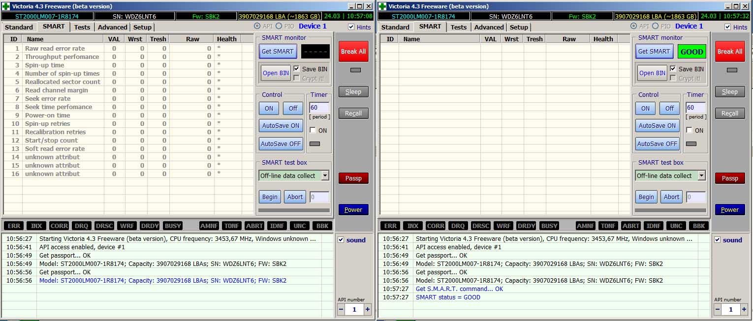Screen dimensions: 753x321
Task: Click Victoria green cross icon in left title bar
Action: coord(6,6)
